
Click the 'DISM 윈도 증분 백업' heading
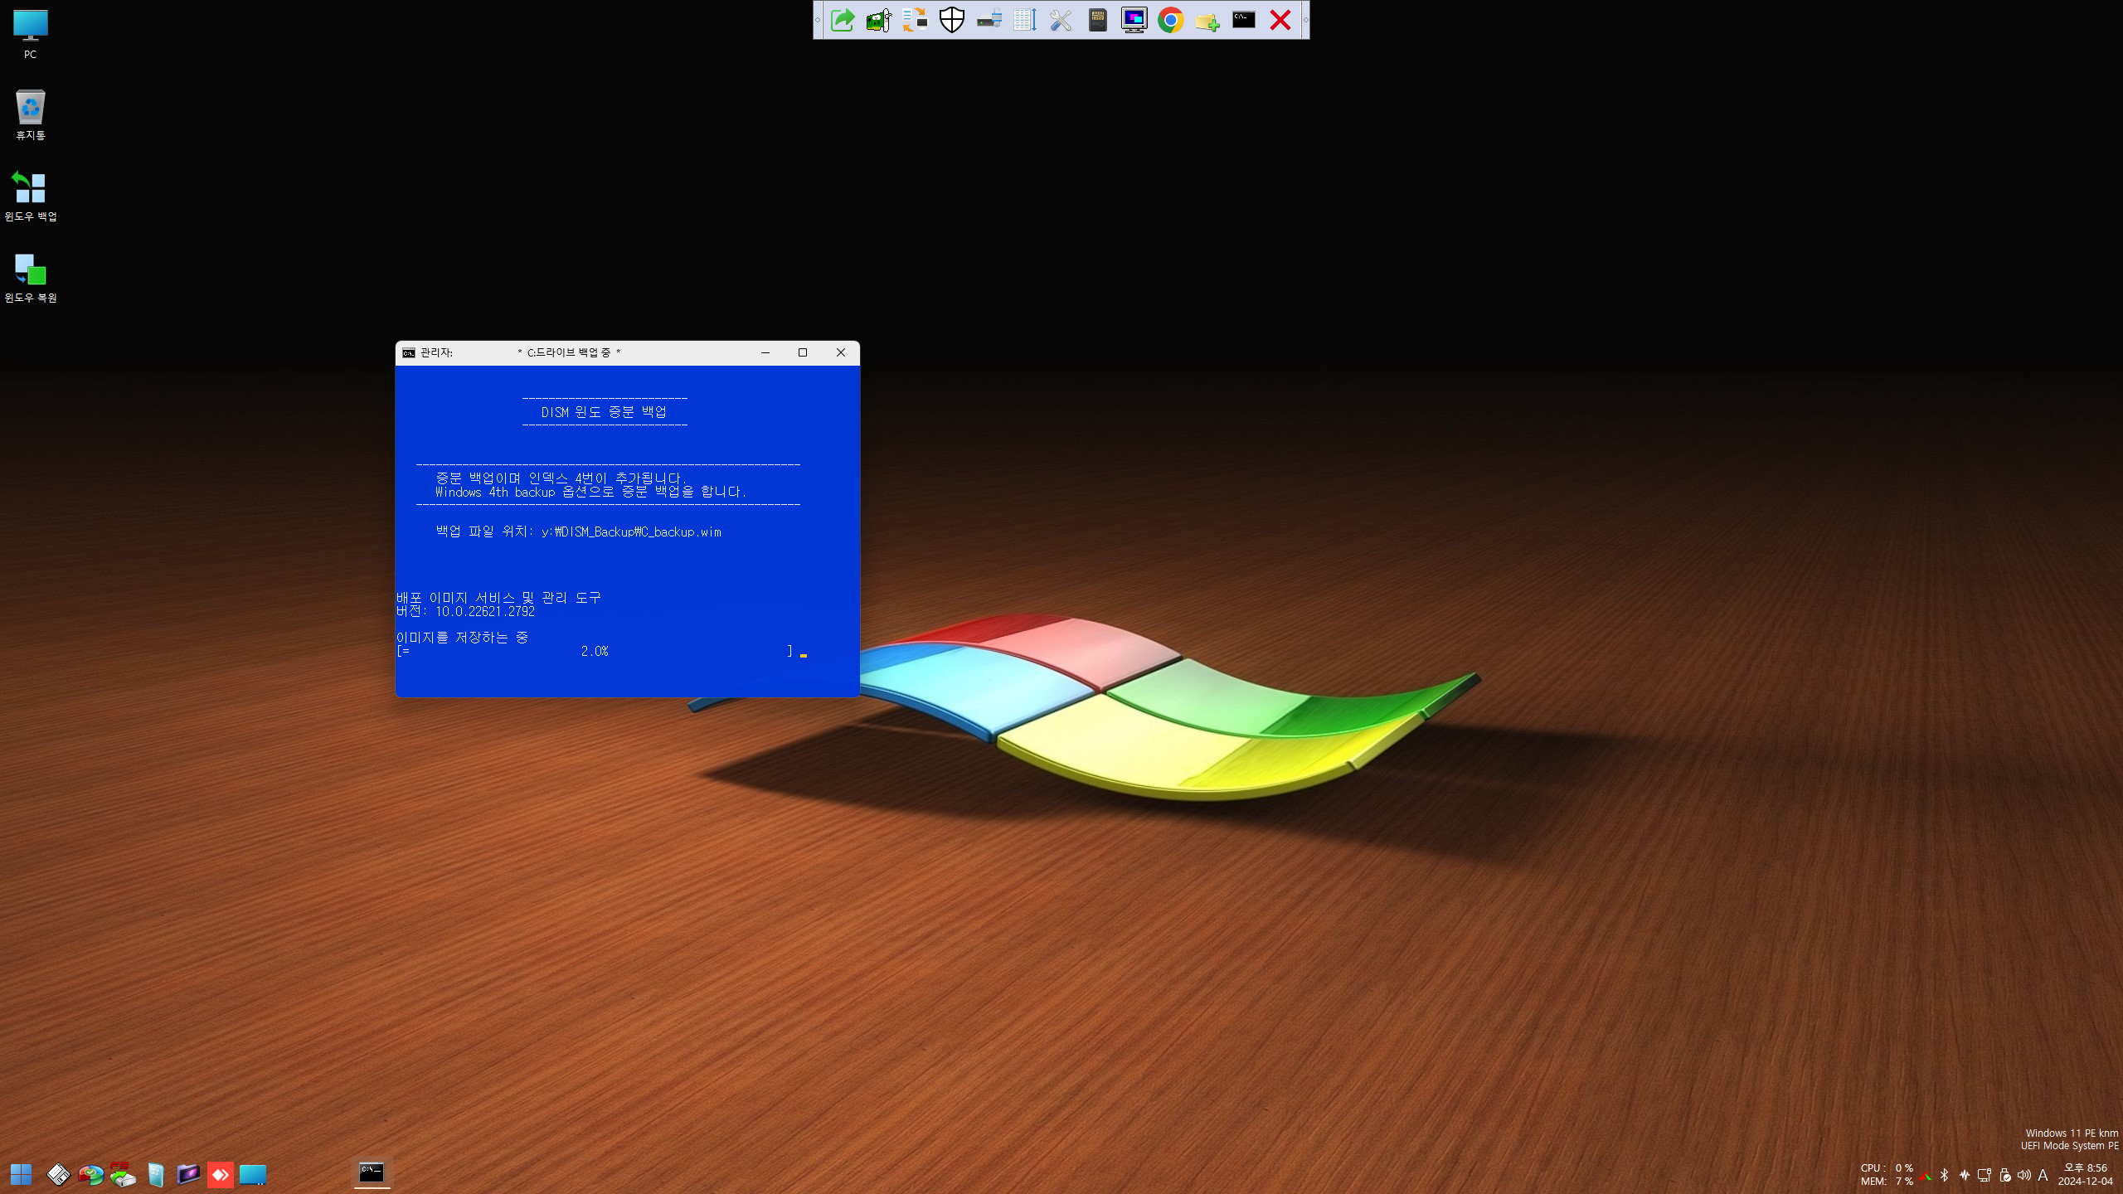pos(604,412)
